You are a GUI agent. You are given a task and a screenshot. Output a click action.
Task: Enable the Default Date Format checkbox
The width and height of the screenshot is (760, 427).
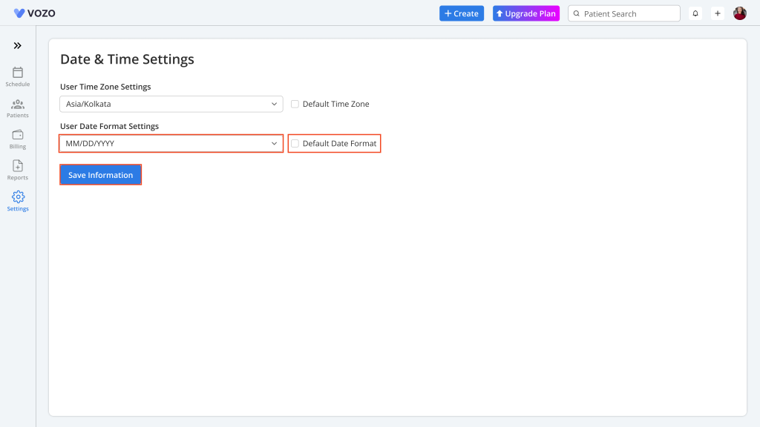click(295, 143)
